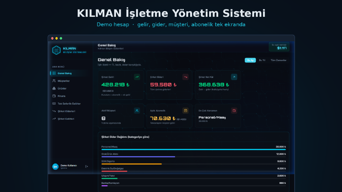Click the Aktif Müşteri count 8
Image resolution: width=342 pixels, height=192 pixels.
[104, 118]
